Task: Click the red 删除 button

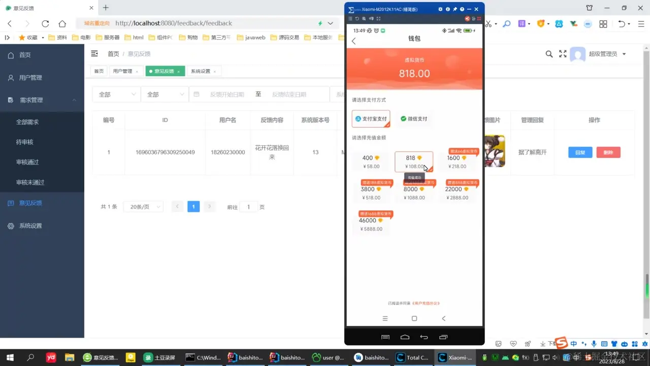Action: (608, 152)
